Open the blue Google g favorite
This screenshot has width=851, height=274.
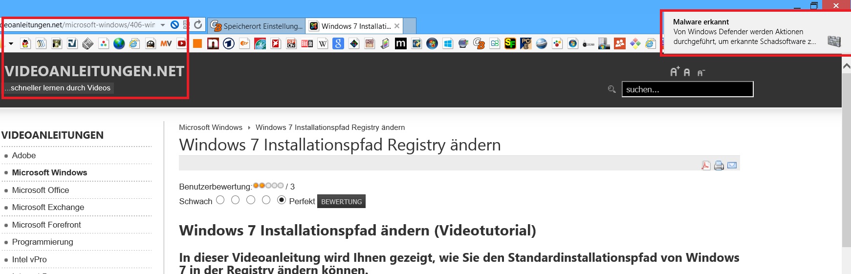(x=338, y=43)
